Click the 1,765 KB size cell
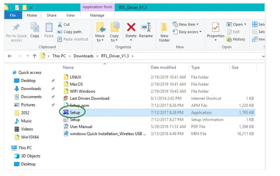 [x=246, y=113]
